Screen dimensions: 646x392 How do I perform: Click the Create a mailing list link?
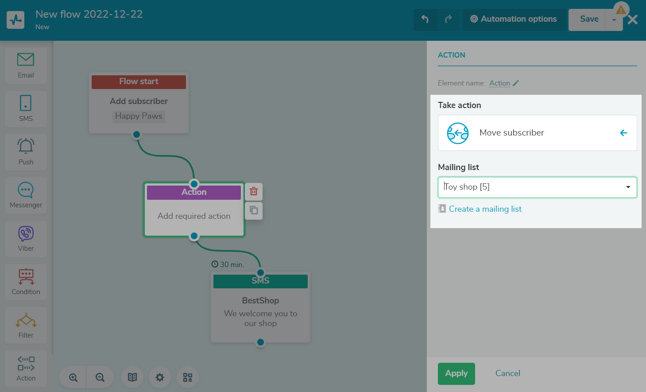485,209
